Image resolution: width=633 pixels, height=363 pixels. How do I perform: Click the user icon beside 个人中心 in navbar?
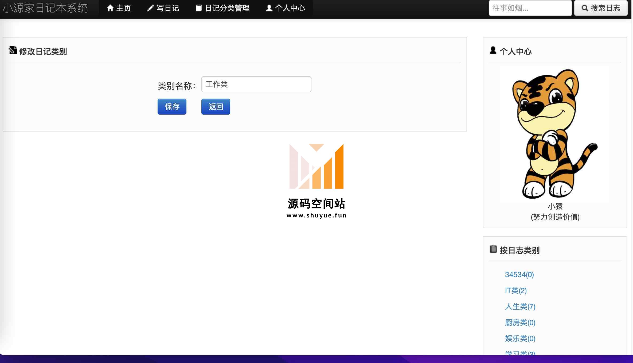(x=269, y=8)
